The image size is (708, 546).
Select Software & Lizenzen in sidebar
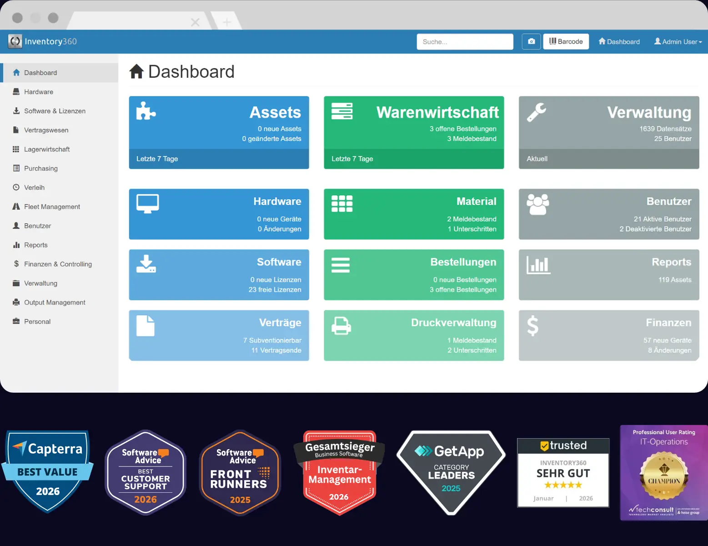[x=55, y=111]
